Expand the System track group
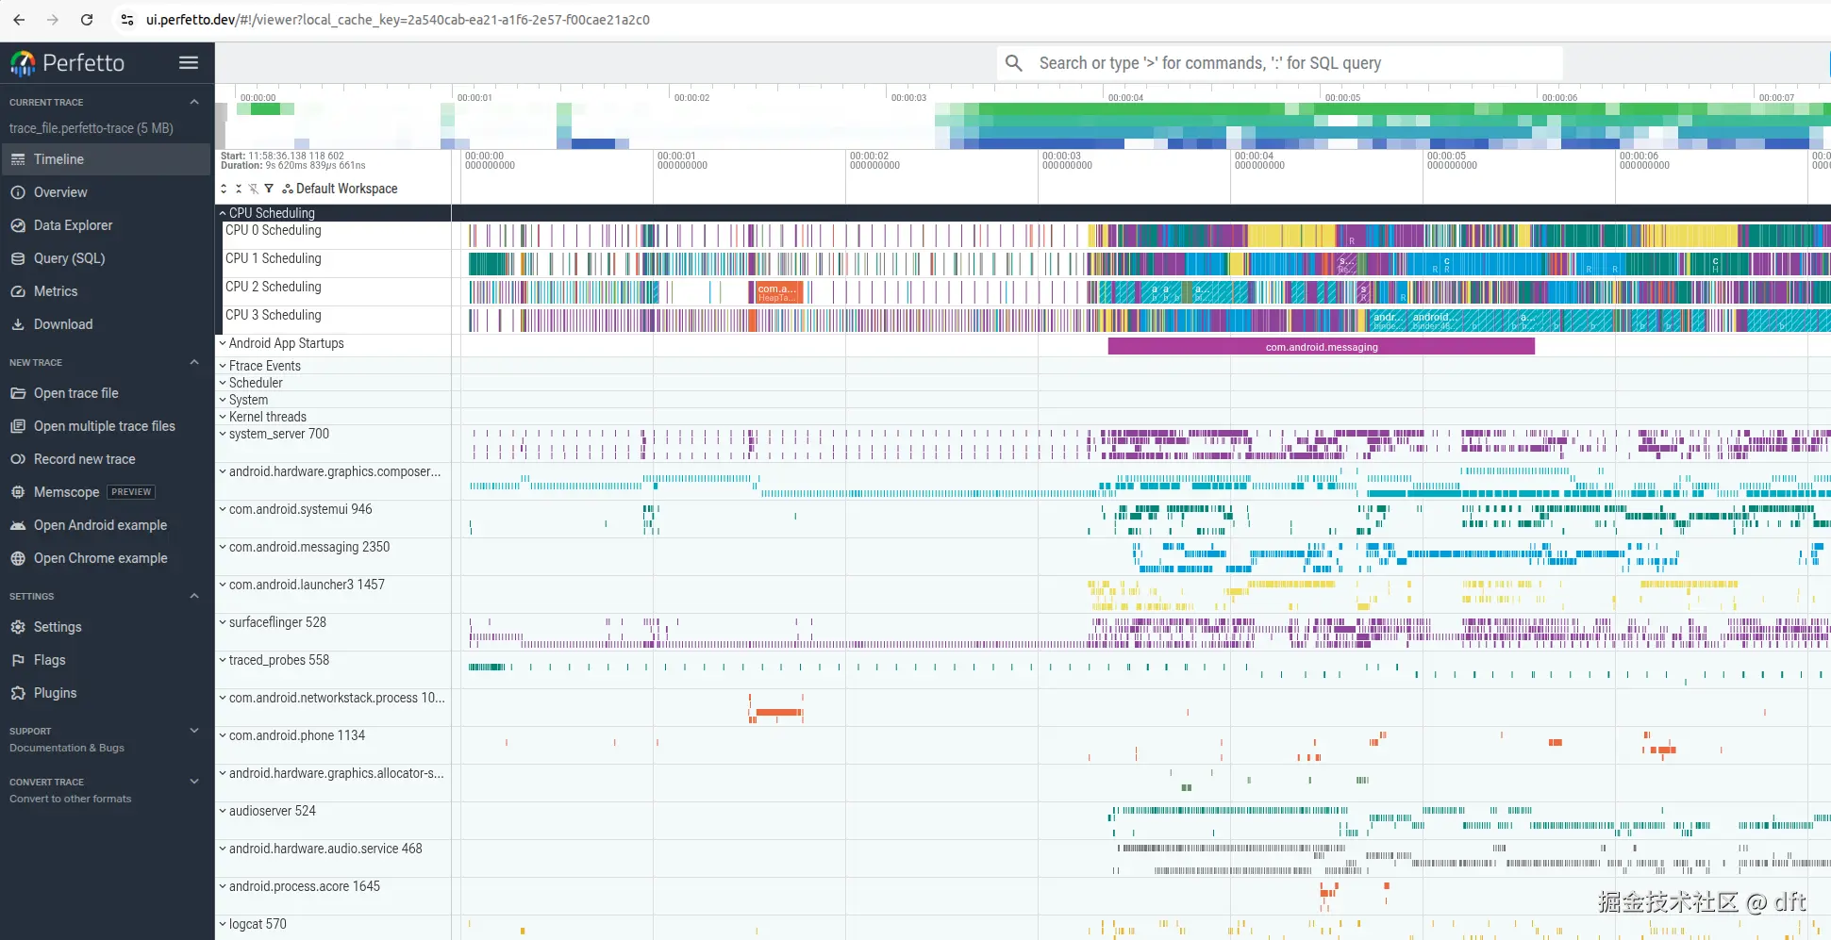This screenshot has height=940, width=1831. pyautogui.click(x=223, y=400)
